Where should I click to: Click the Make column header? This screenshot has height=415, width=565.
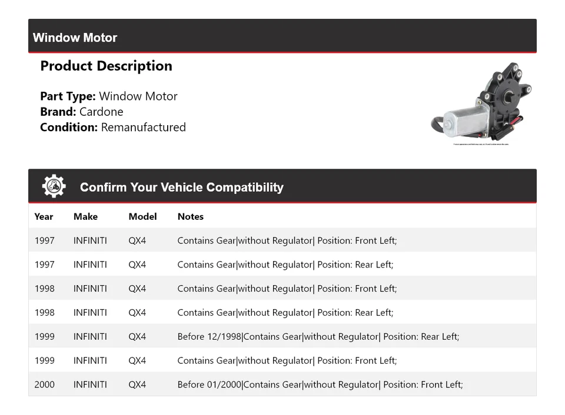click(x=85, y=216)
